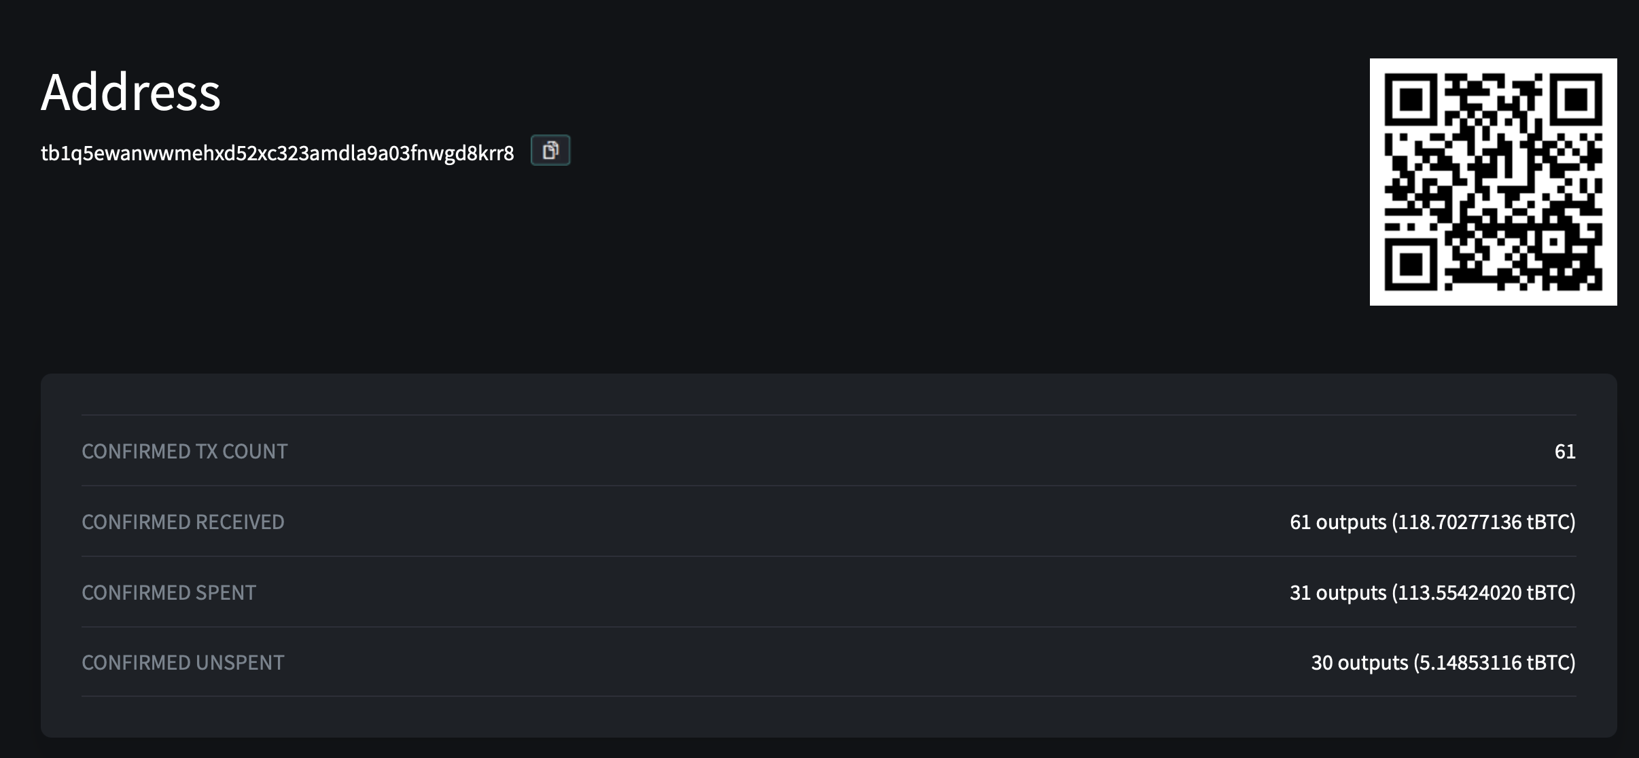
Task: Click the QR code's top-right finder square
Action: coord(1576,100)
